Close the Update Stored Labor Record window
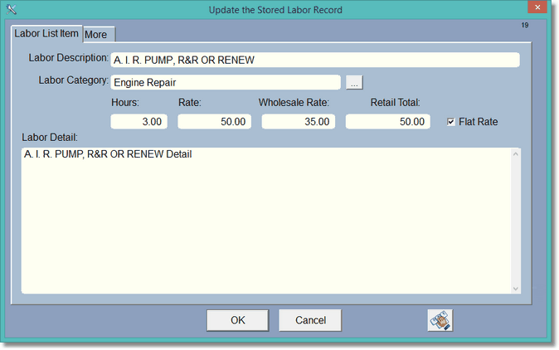Image resolution: width=559 pixels, height=350 pixels. pyautogui.click(x=537, y=7)
